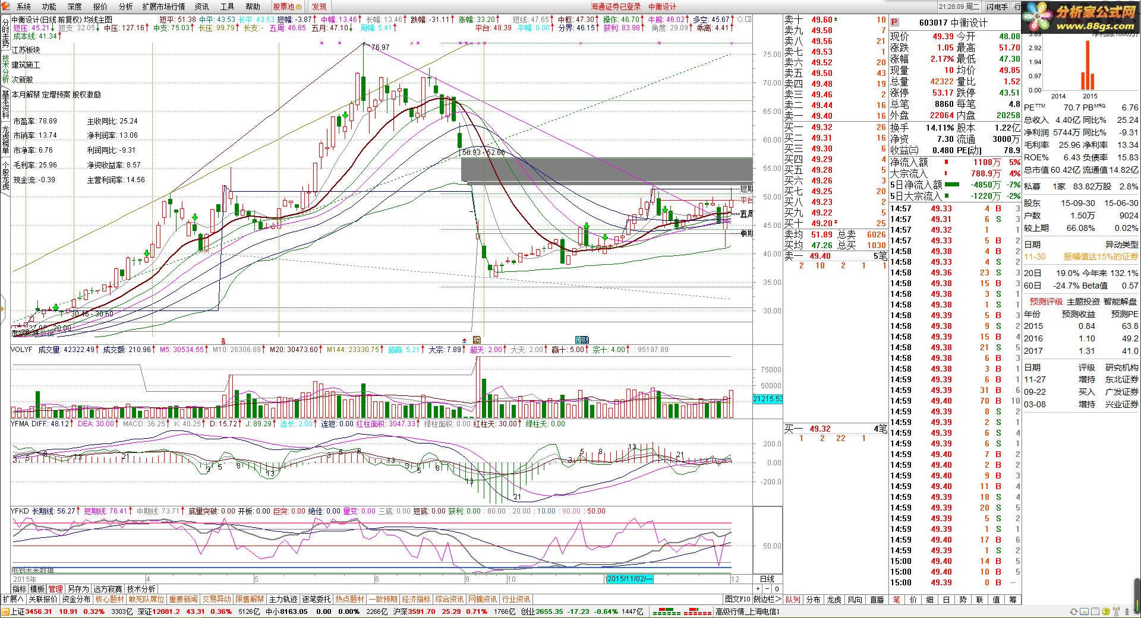Collapse the sidebar with 侧边栏> button
This screenshot has width=1141, height=618.
(768, 599)
